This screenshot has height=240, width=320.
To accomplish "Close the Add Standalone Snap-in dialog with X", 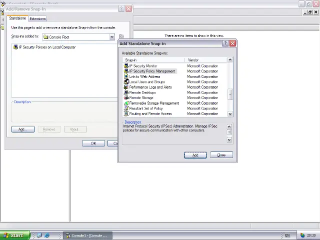I will click(x=232, y=43).
